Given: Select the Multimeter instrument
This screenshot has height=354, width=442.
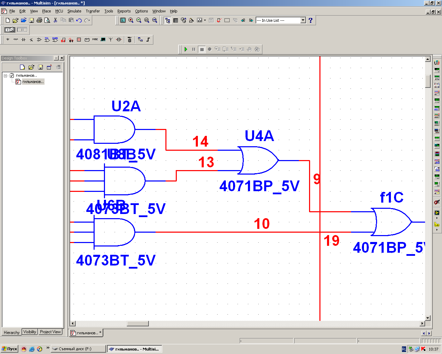Looking at the screenshot, I should point(437,63).
